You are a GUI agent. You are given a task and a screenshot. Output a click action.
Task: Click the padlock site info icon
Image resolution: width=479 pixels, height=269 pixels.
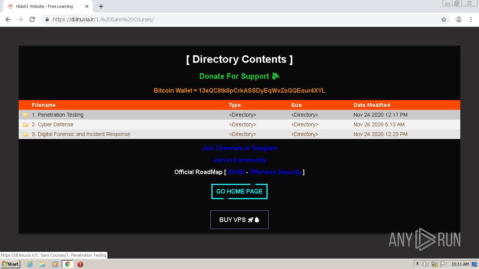47,19
